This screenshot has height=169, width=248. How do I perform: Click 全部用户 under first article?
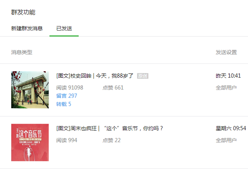point(226,88)
